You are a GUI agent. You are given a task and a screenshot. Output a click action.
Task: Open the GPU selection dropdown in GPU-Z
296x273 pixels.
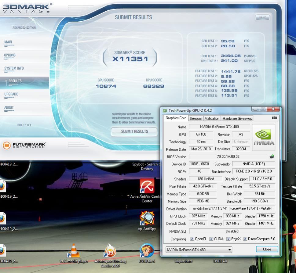point(199,250)
